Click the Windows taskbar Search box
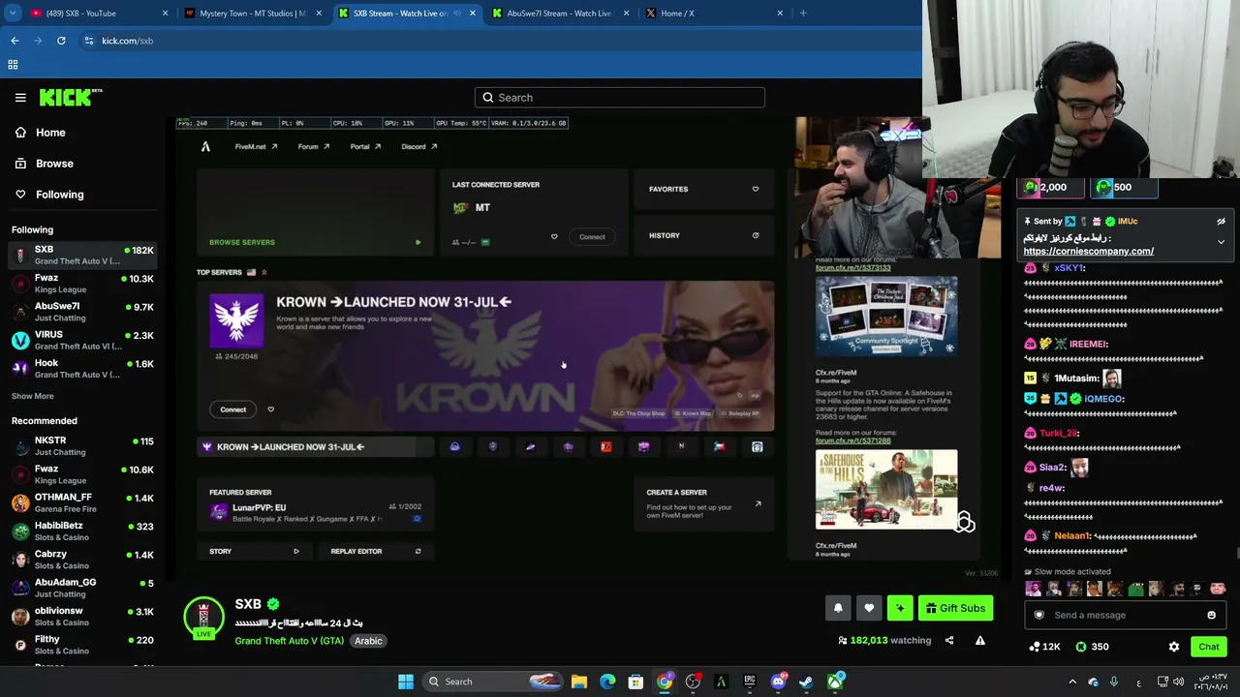The height and width of the screenshot is (697, 1240). point(494,682)
